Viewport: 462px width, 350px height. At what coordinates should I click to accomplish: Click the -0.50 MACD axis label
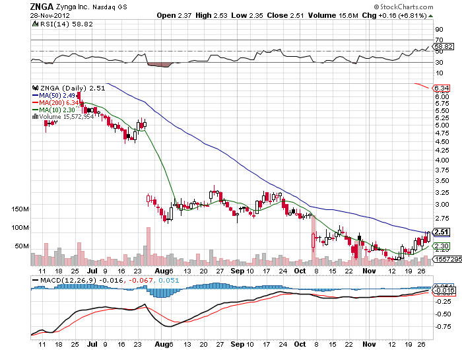443,314
